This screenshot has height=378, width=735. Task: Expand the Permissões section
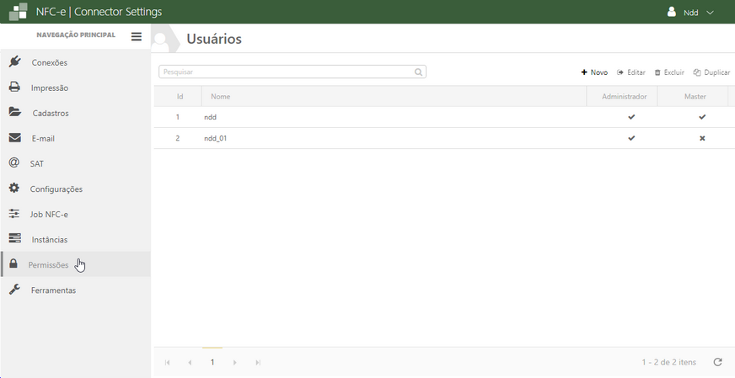pos(48,264)
